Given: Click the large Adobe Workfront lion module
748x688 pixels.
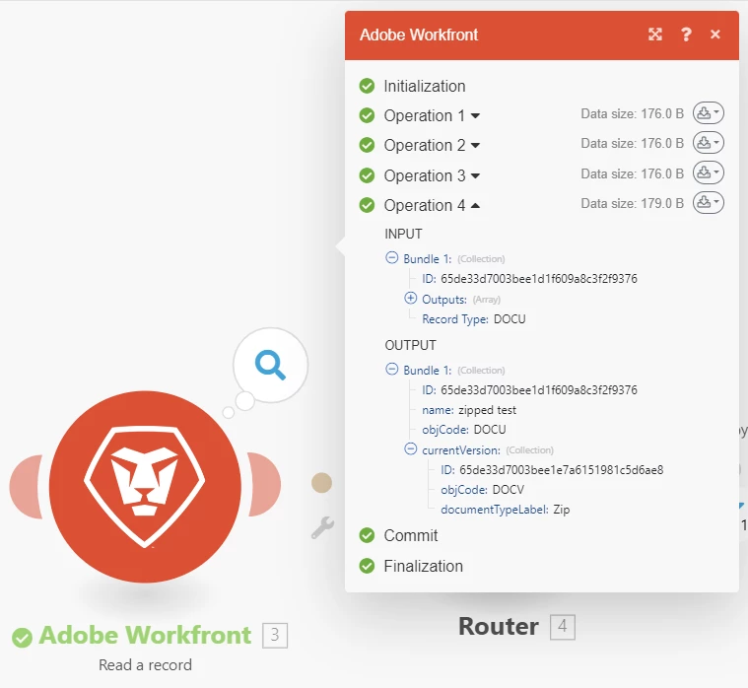Looking at the screenshot, I should click(x=145, y=487).
